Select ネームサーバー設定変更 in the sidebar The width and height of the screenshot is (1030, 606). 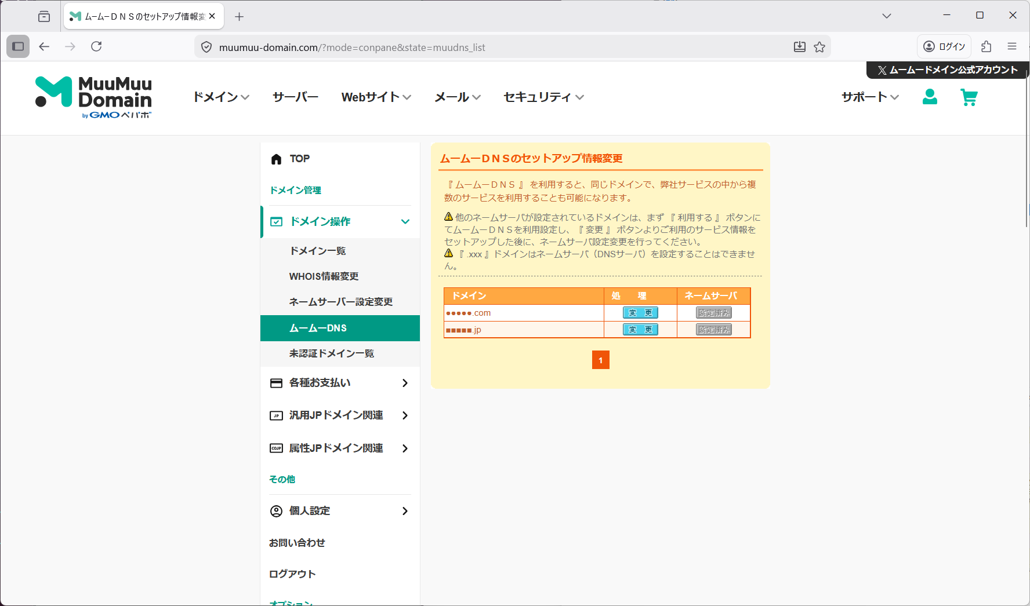coord(340,302)
